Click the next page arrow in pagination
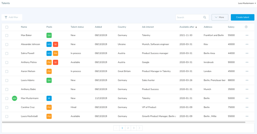257x134 pixels. pos(139,128)
